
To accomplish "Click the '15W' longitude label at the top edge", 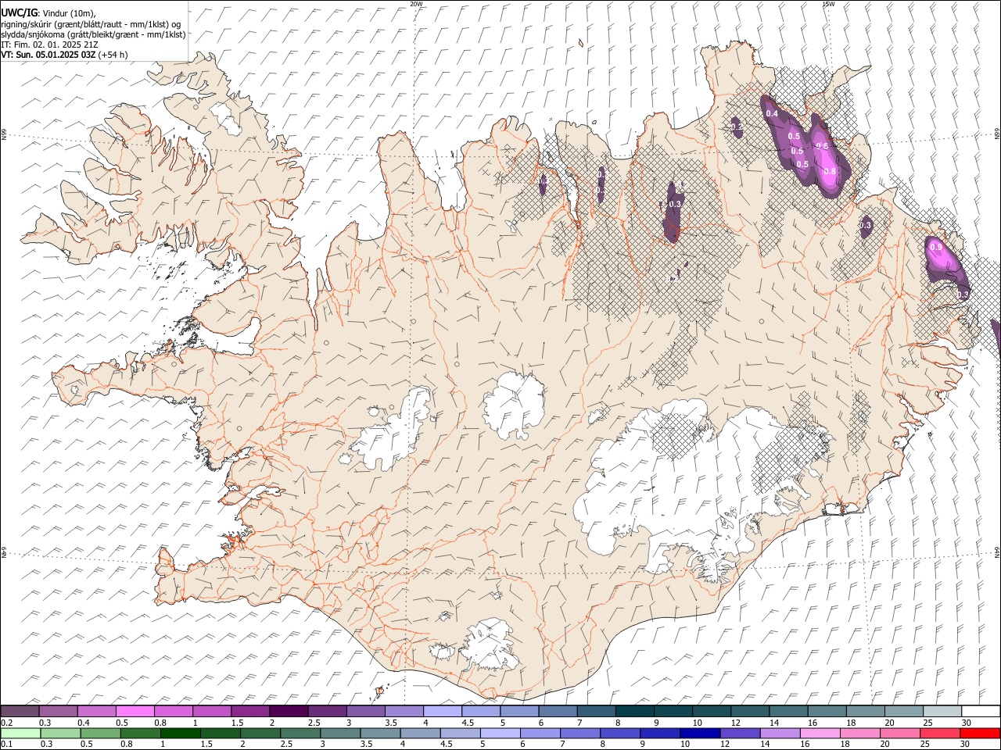I will [828, 4].
